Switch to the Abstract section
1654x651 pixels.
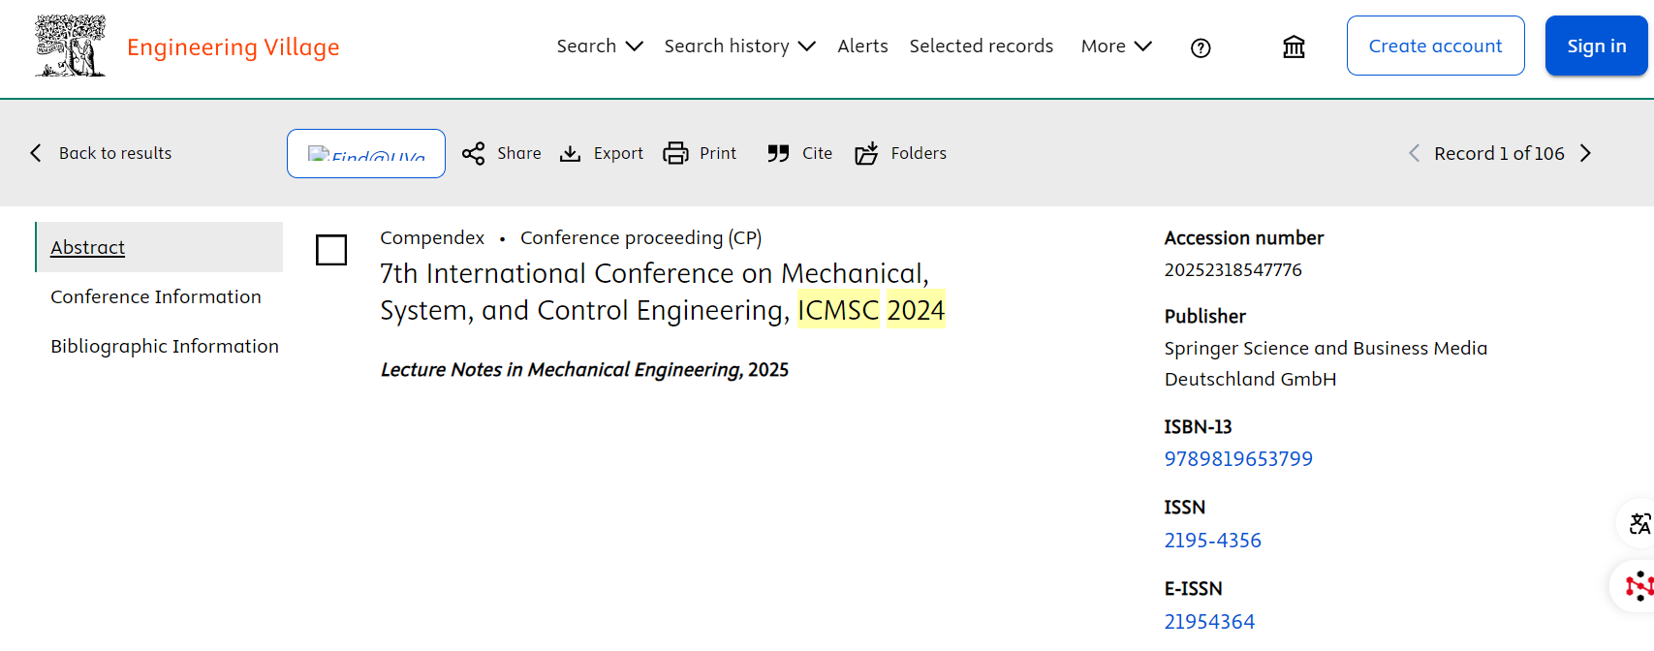pyautogui.click(x=159, y=247)
